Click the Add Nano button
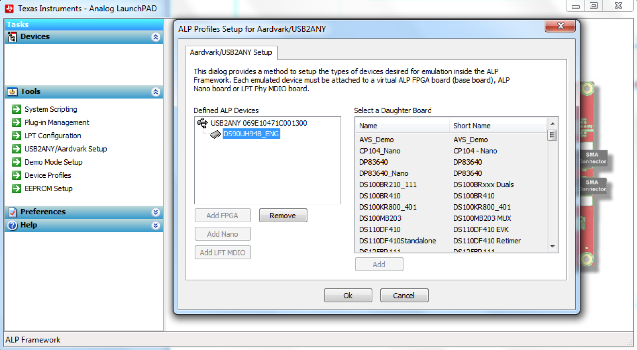637x350 pixels. [x=223, y=234]
